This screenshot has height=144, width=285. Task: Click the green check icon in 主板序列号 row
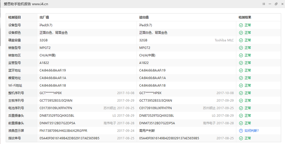click(241, 101)
